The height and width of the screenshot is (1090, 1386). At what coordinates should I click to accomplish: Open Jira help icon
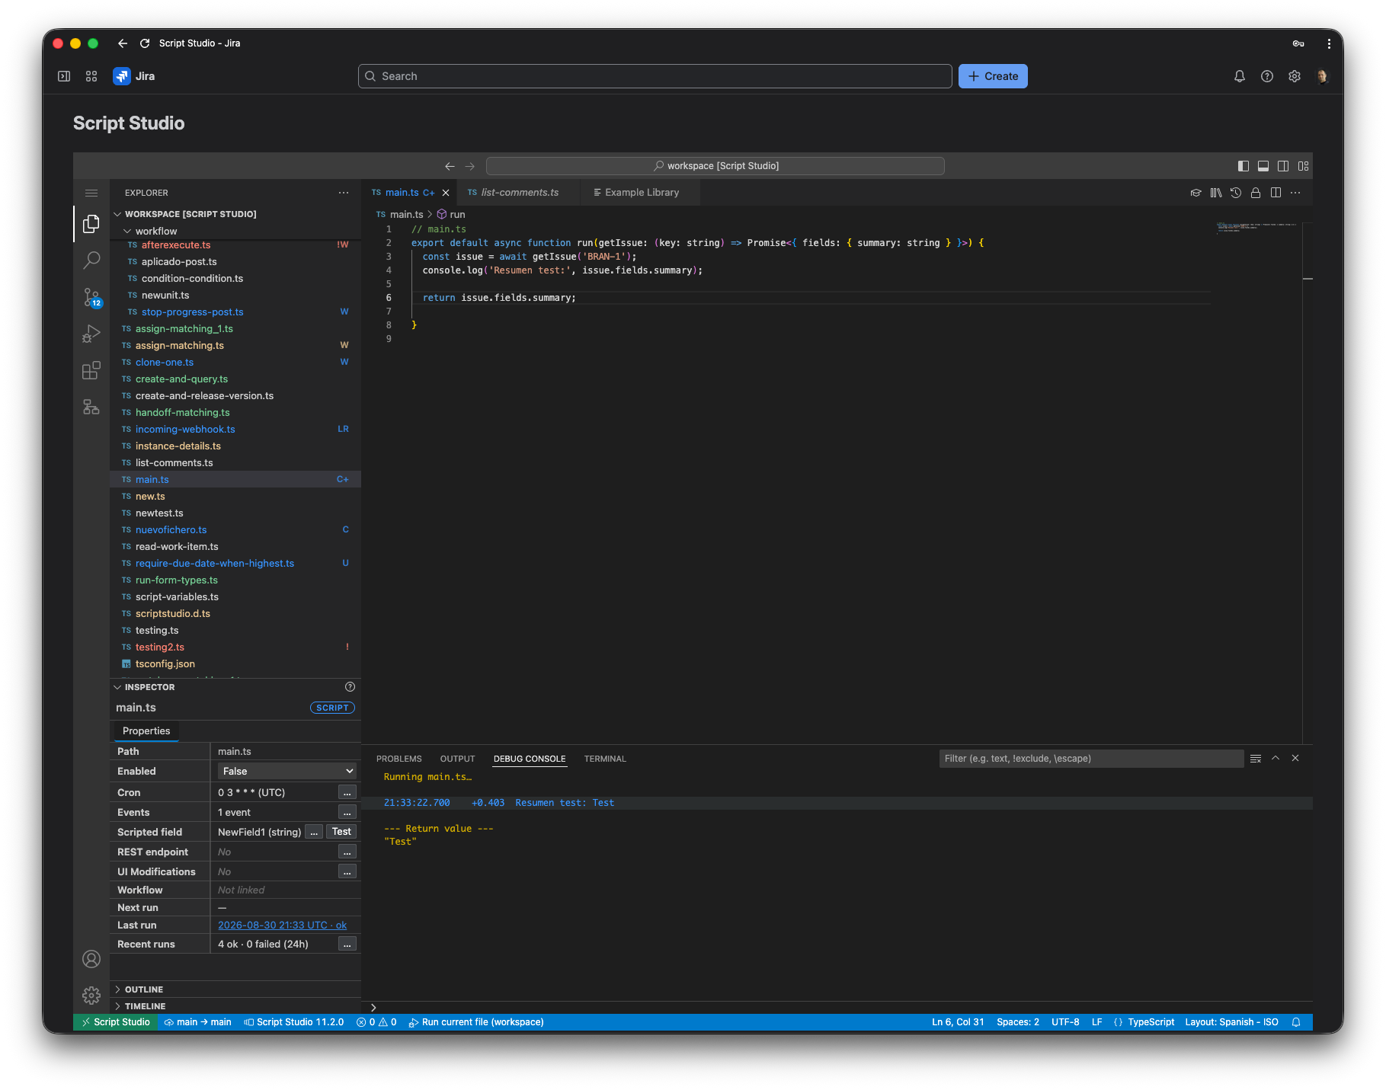click(1267, 76)
